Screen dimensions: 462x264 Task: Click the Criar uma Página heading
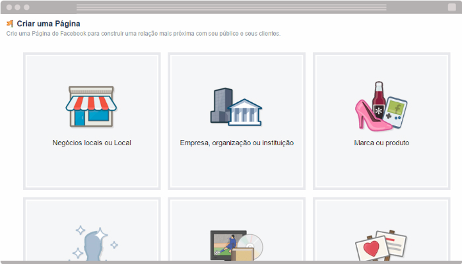pyautogui.click(x=48, y=24)
